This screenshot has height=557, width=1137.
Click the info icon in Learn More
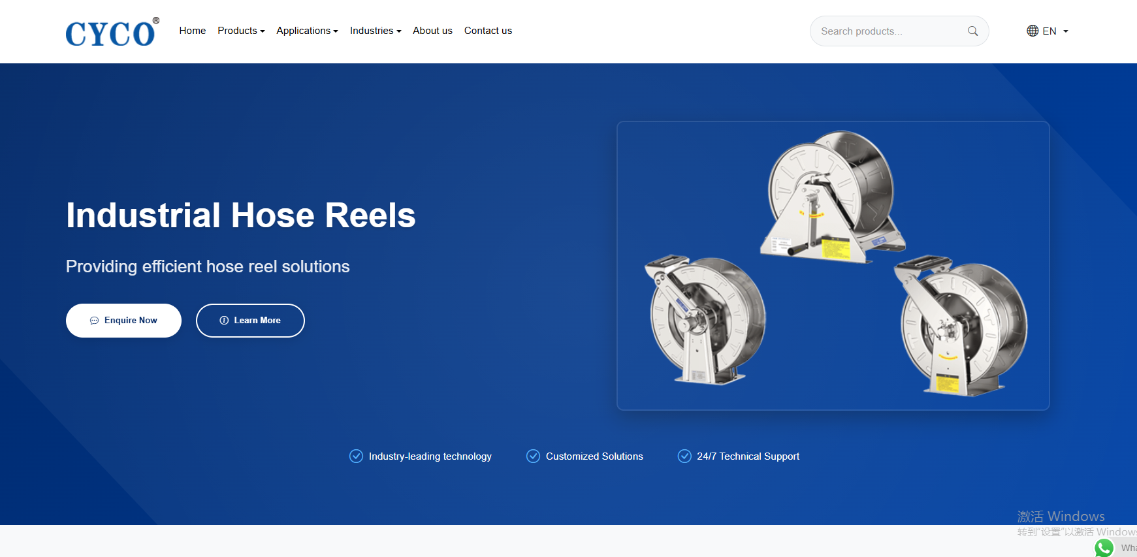pyautogui.click(x=224, y=321)
